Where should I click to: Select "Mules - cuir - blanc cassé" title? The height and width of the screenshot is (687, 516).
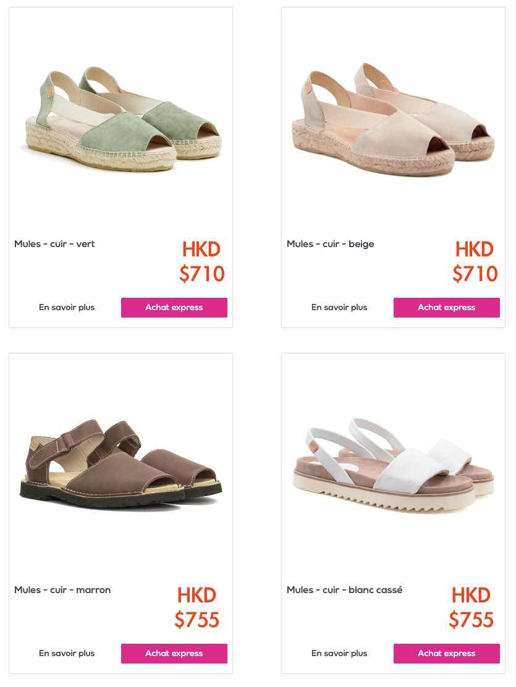(344, 590)
